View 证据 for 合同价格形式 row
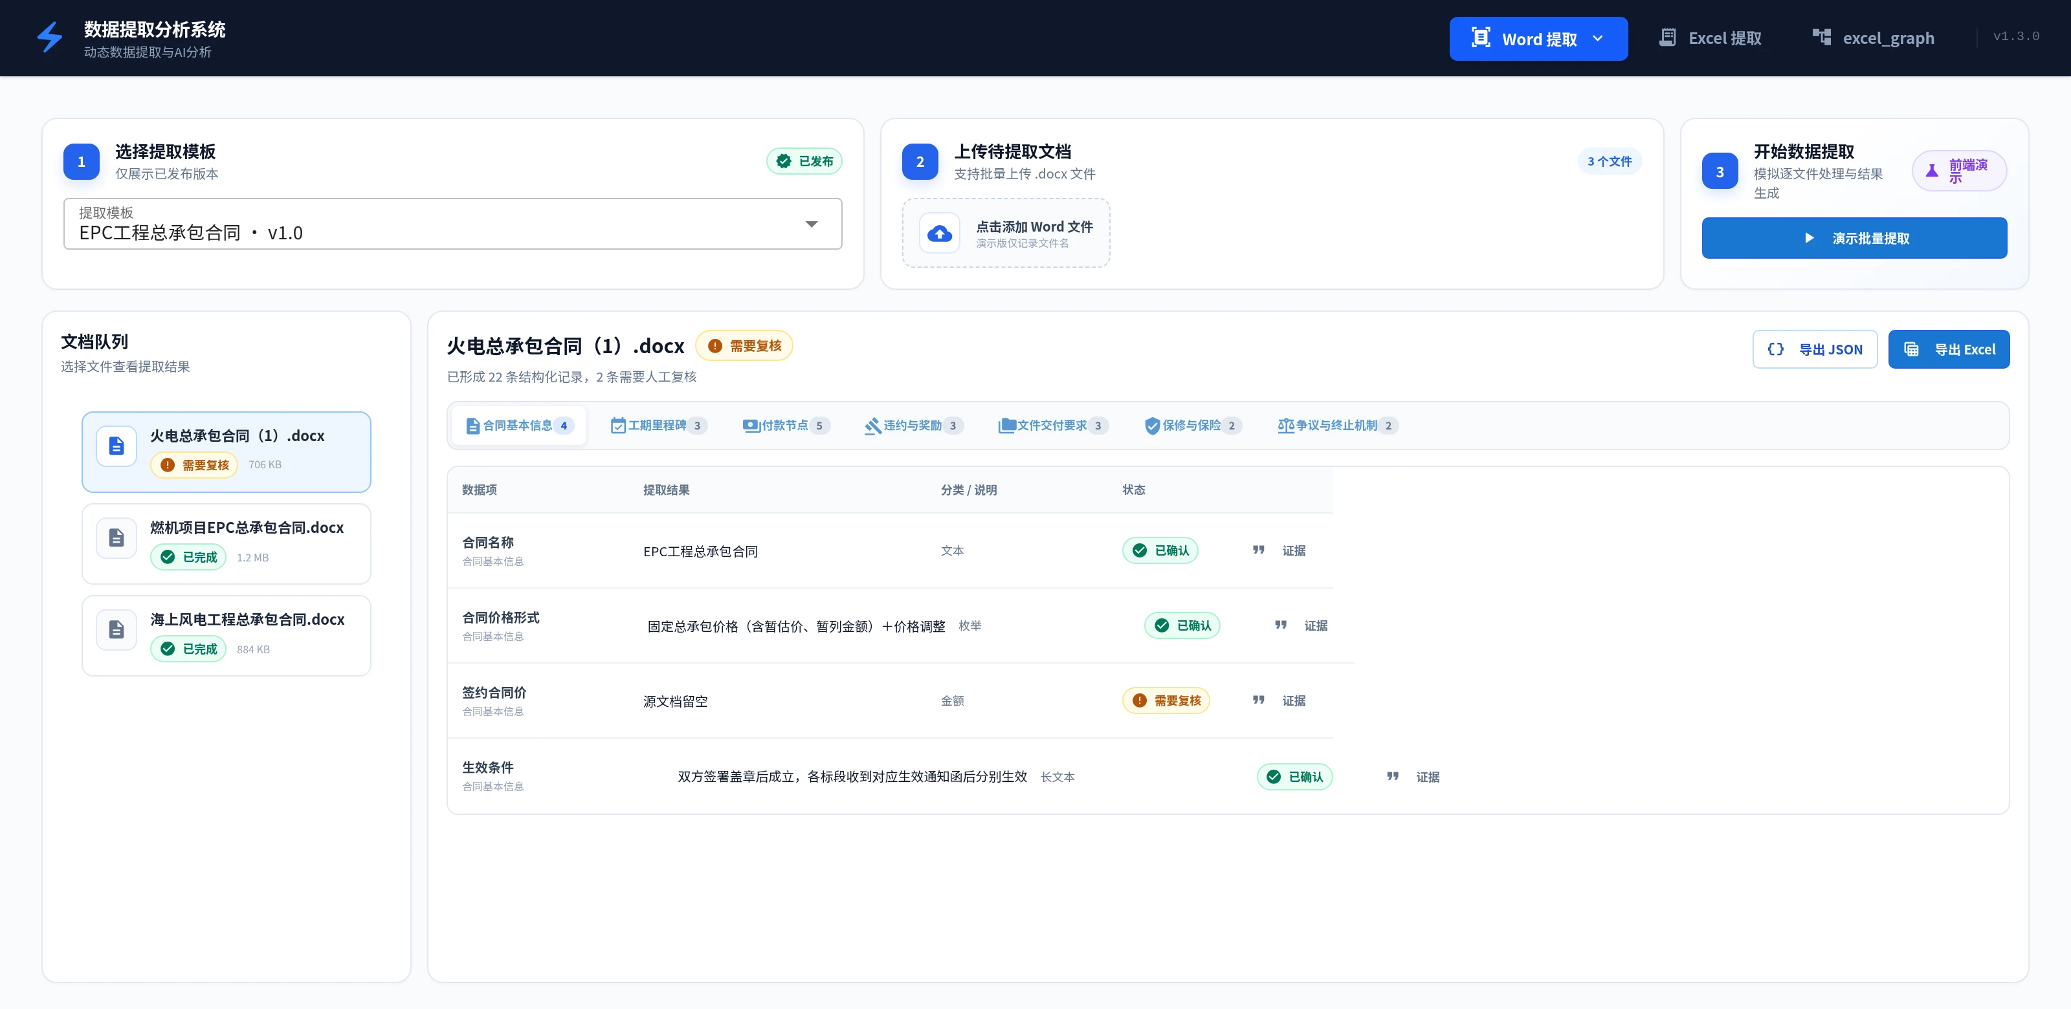Viewport: 2071px width, 1009px height. click(1301, 626)
